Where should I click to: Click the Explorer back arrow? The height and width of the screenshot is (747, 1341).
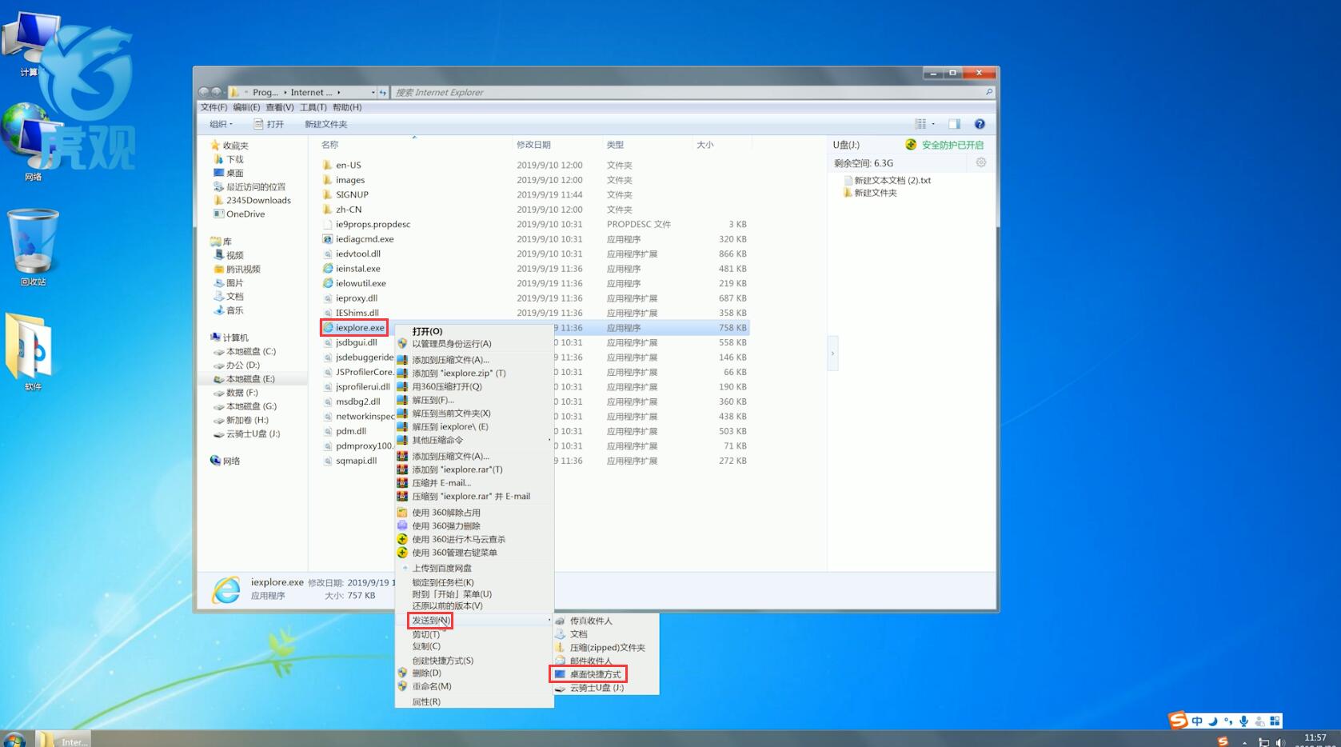pyautogui.click(x=204, y=92)
